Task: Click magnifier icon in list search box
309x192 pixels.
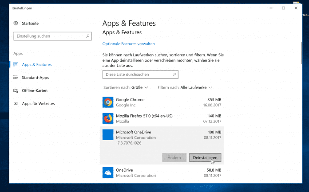Action: click(174, 74)
